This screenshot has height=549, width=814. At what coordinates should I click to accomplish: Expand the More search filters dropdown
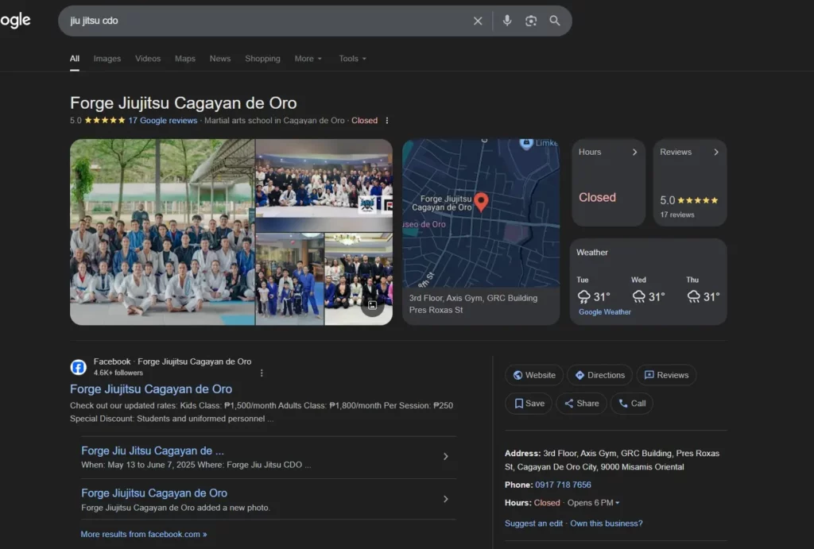(x=308, y=59)
